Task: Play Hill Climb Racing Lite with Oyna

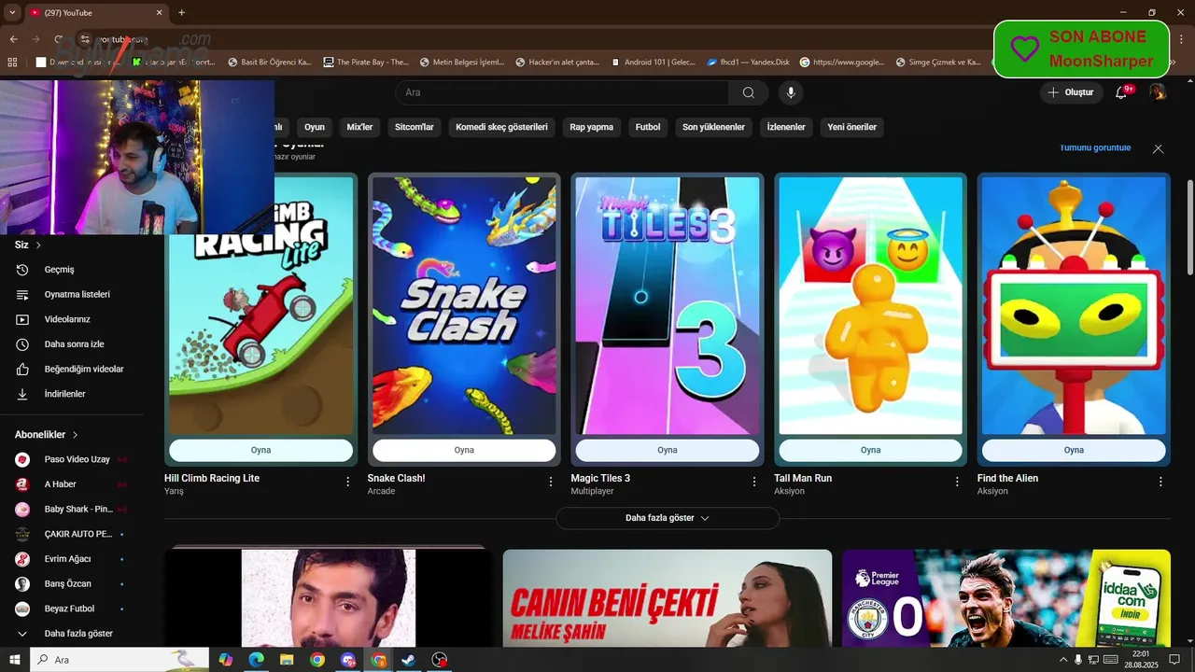Action: (260, 450)
